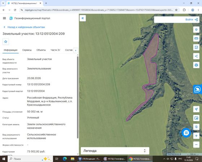Go back in browser history
202x162 pixels.
click(x=4, y=10)
